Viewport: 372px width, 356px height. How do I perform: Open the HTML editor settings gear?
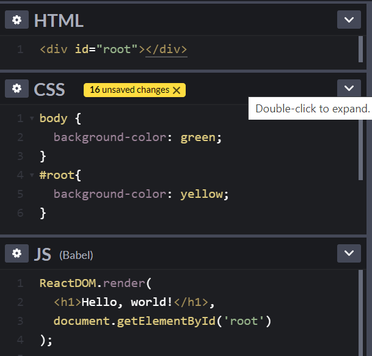16,20
